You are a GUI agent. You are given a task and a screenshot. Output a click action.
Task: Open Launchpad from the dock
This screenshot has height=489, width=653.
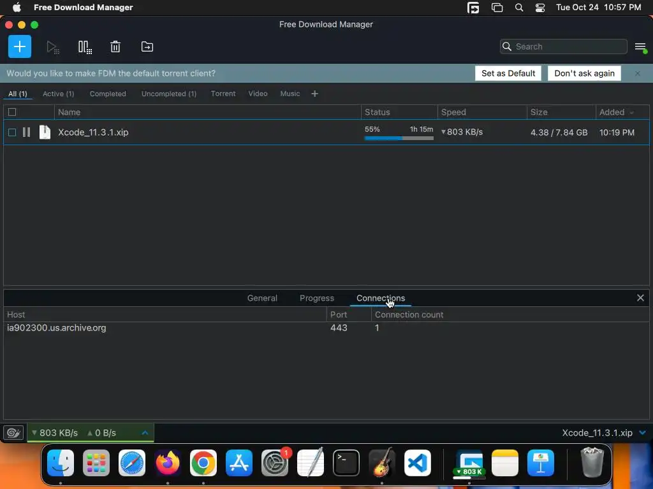coord(96,463)
